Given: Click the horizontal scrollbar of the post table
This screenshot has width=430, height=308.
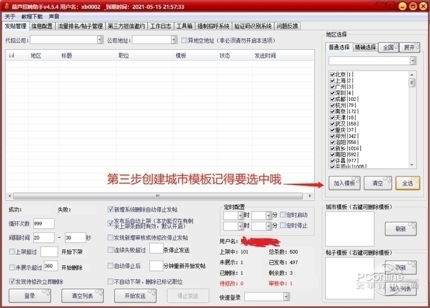Looking at the screenshot, I should pyautogui.click(x=158, y=196).
